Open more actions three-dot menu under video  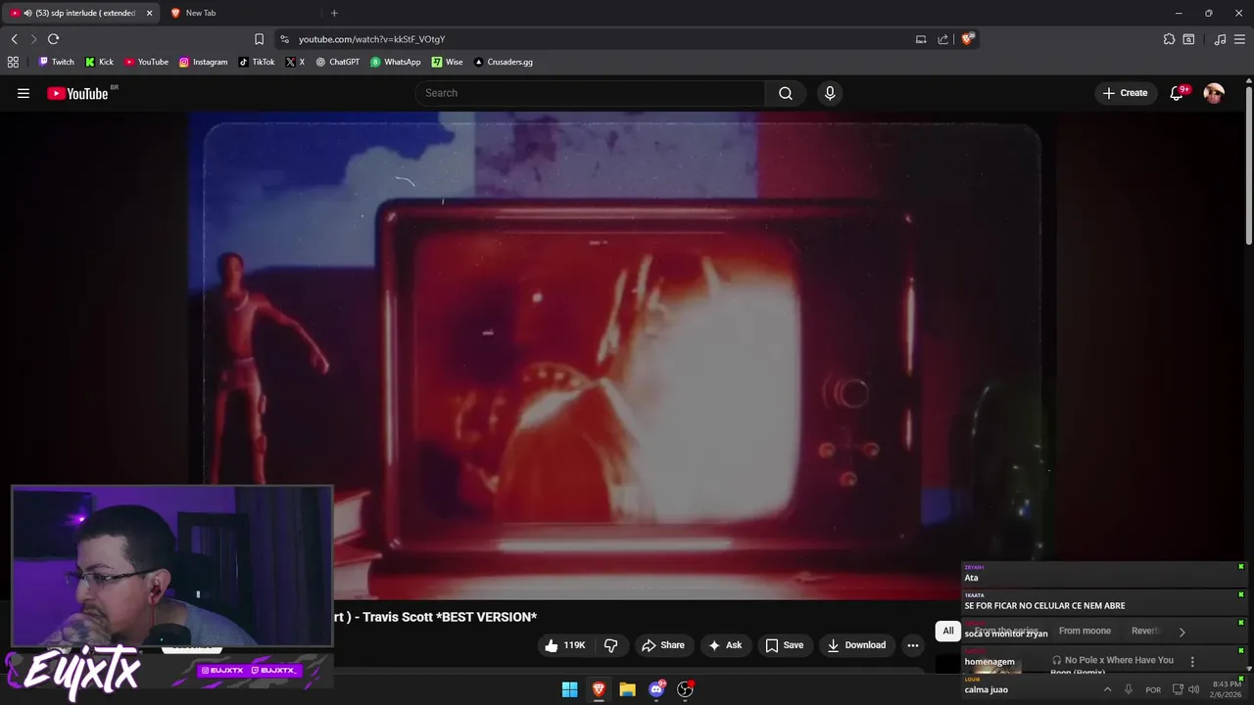point(913,645)
